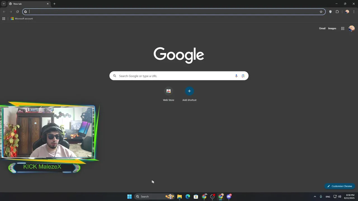Image resolution: width=358 pixels, height=201 pixels.
Task: Search by image with Google Lens icon
Action: pyautogui.click(x=243, y=76)
